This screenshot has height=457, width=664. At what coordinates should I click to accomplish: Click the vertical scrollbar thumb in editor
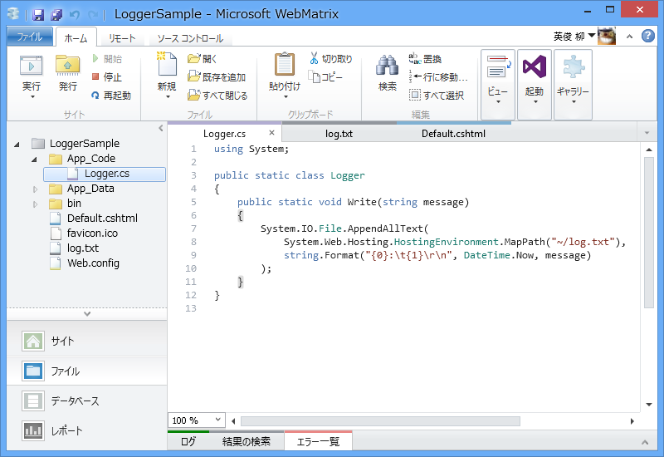click(x=649, y=233)
